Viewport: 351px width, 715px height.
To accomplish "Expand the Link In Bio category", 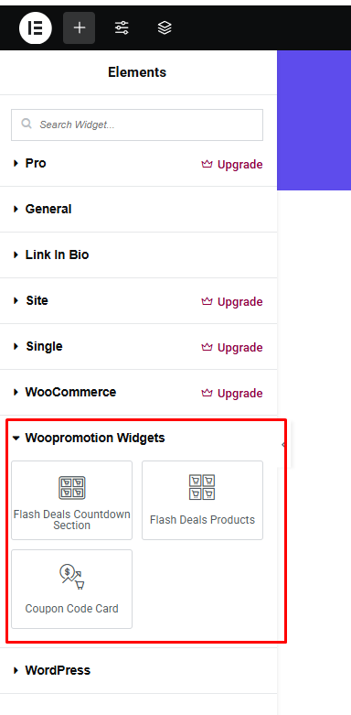I will point(138,255).
